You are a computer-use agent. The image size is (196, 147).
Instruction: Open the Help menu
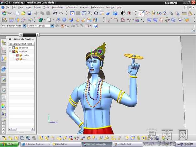119,8
